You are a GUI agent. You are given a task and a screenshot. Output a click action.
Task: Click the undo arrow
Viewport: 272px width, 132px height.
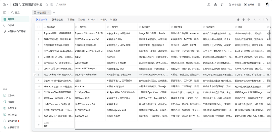[255, 20]
